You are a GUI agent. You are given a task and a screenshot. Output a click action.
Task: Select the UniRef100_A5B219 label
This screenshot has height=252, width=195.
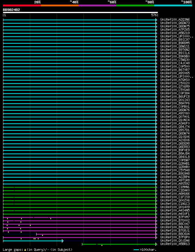tap(175, 33)
